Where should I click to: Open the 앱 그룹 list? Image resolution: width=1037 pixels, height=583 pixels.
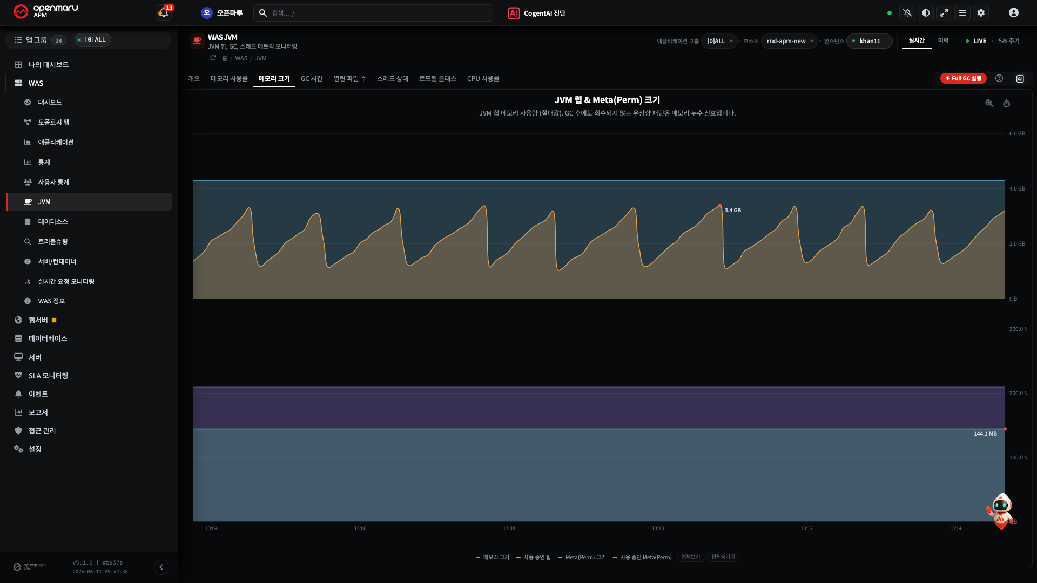click(x=40, y=40)
